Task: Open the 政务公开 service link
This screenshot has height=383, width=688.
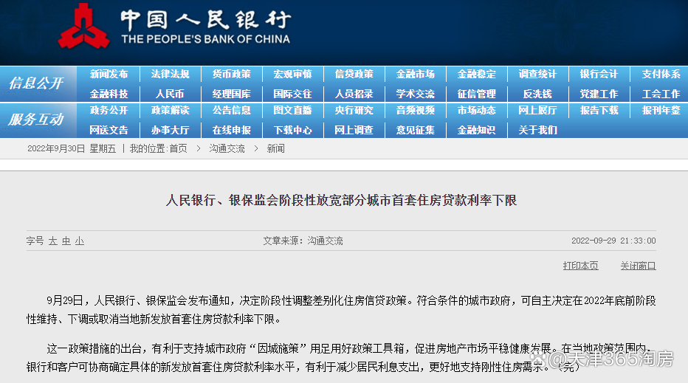Action: 109,110
